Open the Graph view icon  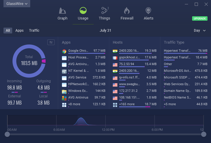[x=62, y=11]
